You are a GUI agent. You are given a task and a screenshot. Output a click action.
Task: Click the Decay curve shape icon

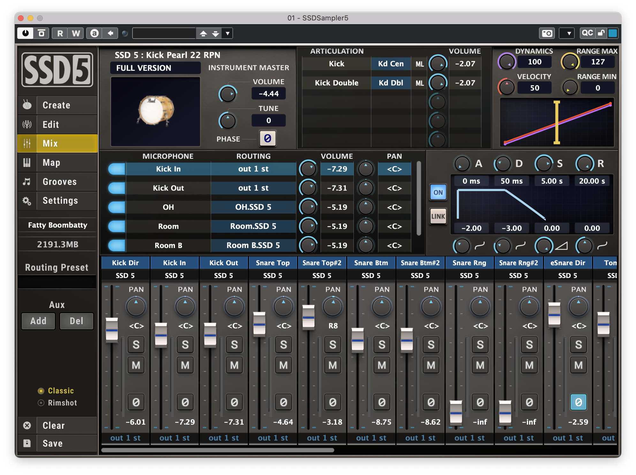coord(521,245)
